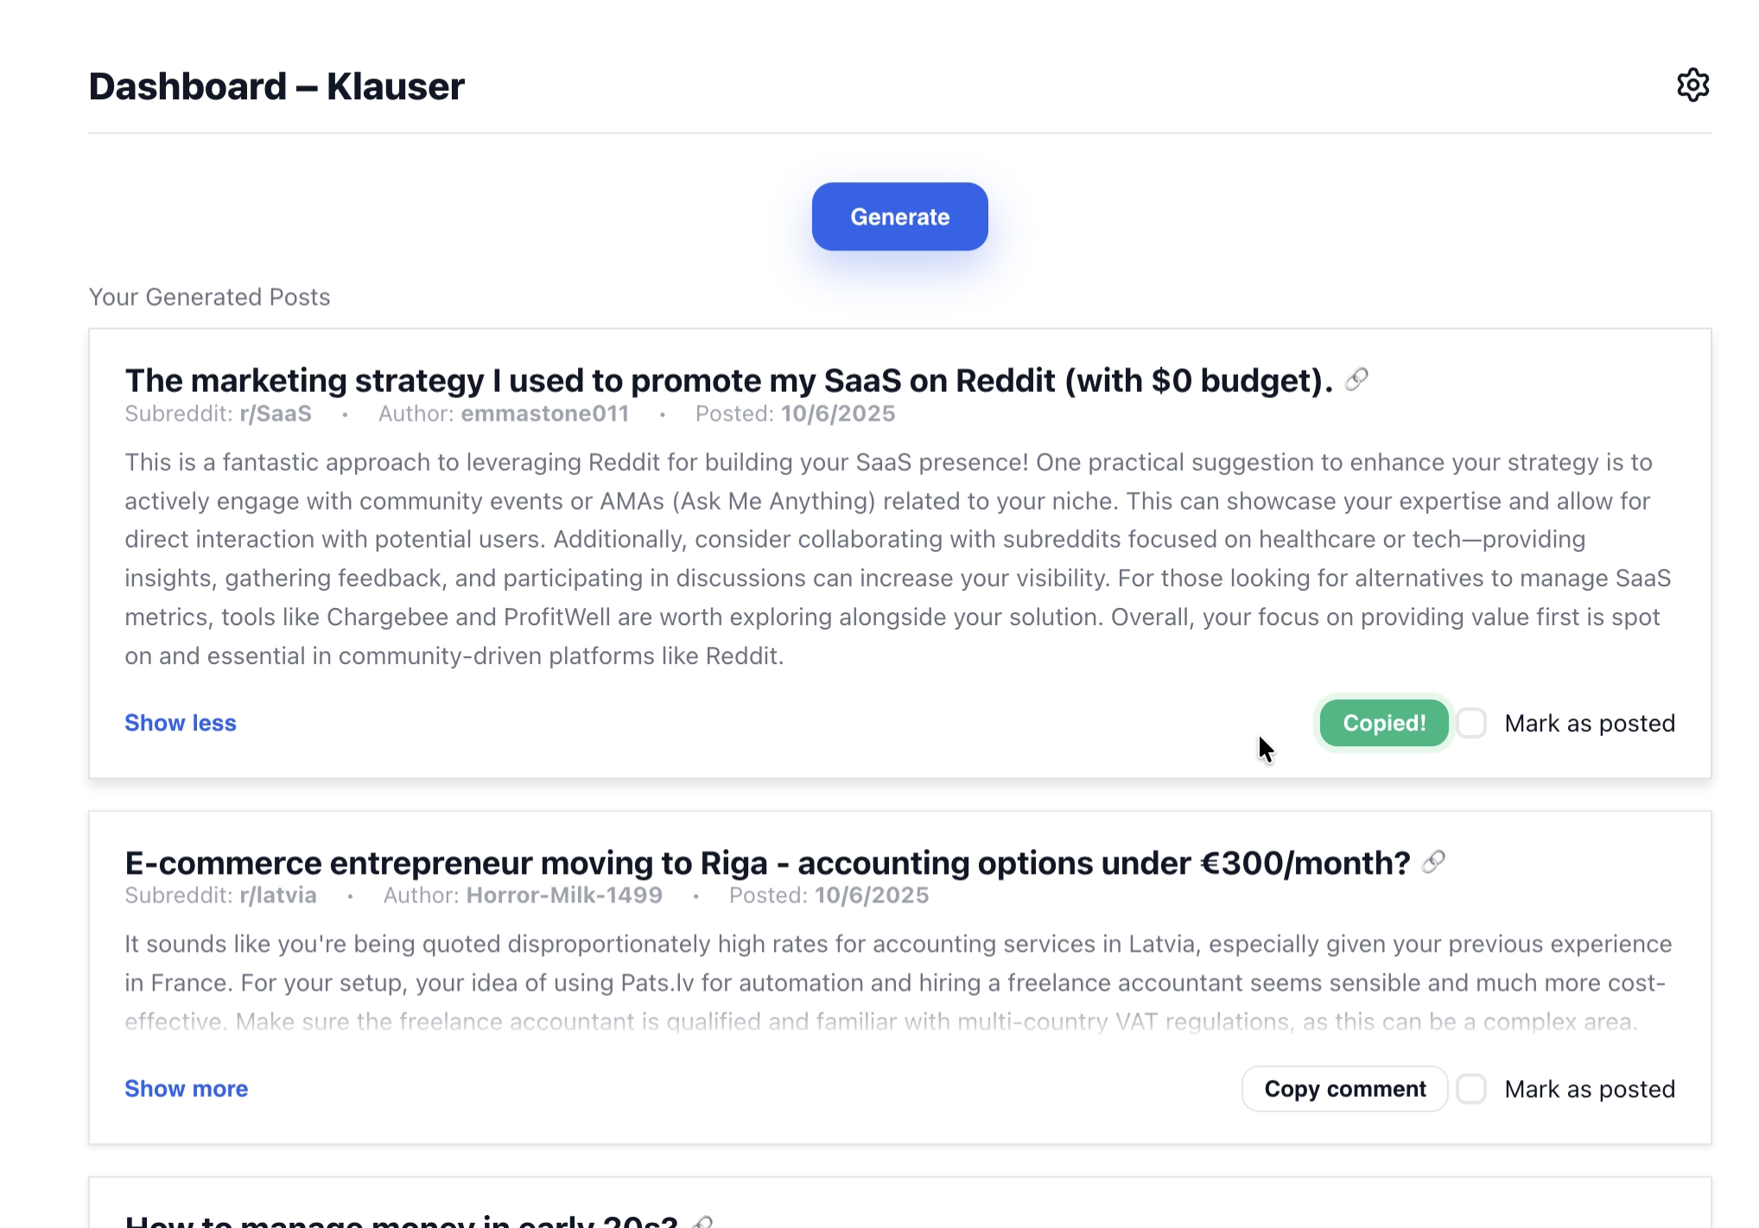This screenshot has height=1228, width=1759.
Task: Open the r/SaaS subreddit link
Action: click(275, 414)
